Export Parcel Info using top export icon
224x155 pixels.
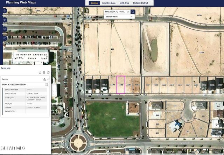(x=40, y=72)
